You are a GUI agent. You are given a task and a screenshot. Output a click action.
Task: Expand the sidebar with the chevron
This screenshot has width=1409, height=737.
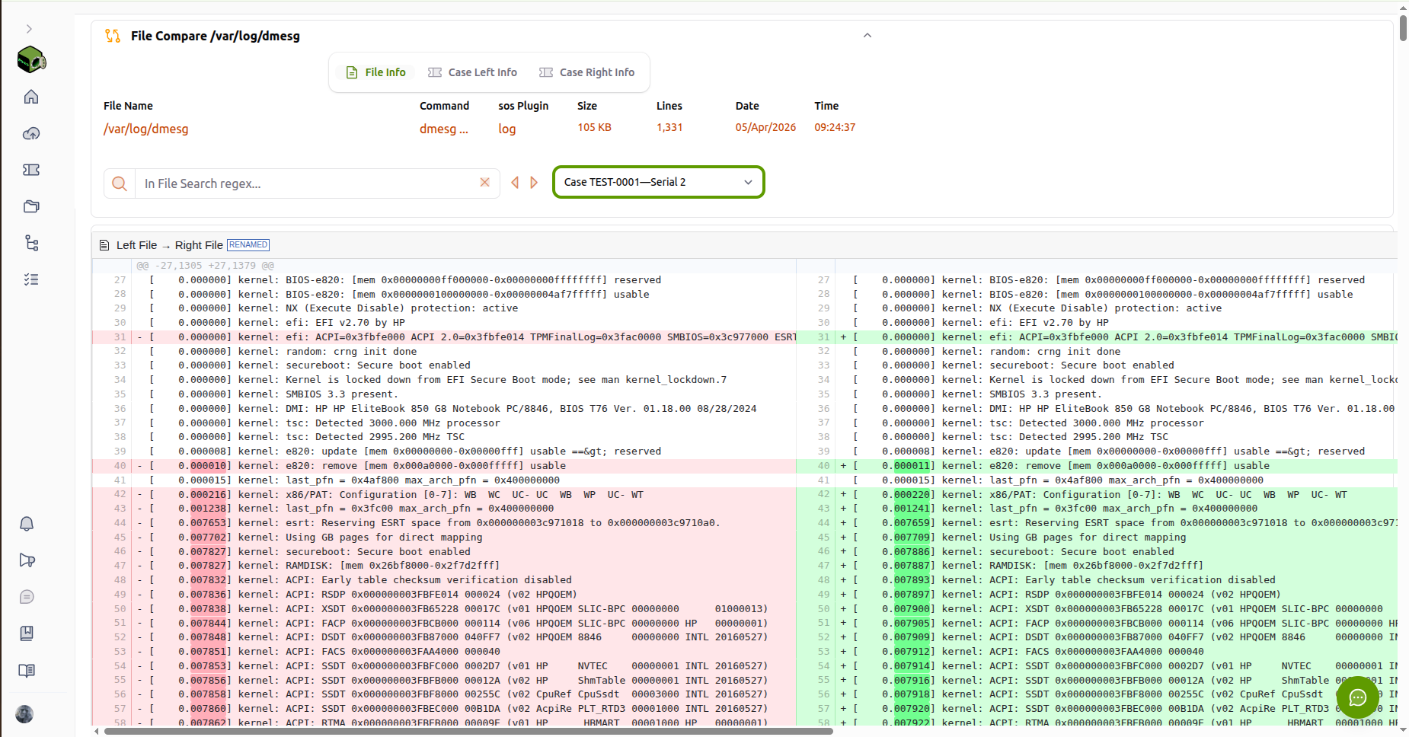(29, 28)
